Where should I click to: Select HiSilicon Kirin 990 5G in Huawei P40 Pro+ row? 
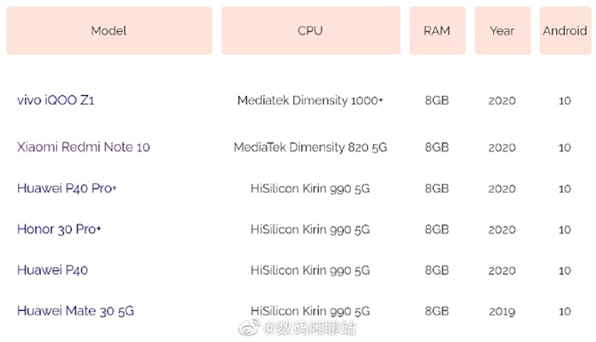pyautogui.click(x=310, y=188)
